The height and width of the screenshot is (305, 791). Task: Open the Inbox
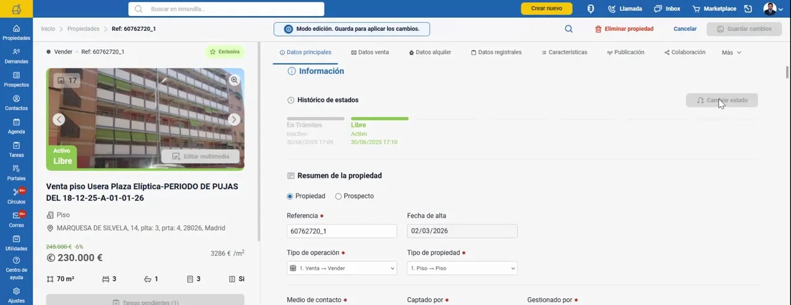667,9
